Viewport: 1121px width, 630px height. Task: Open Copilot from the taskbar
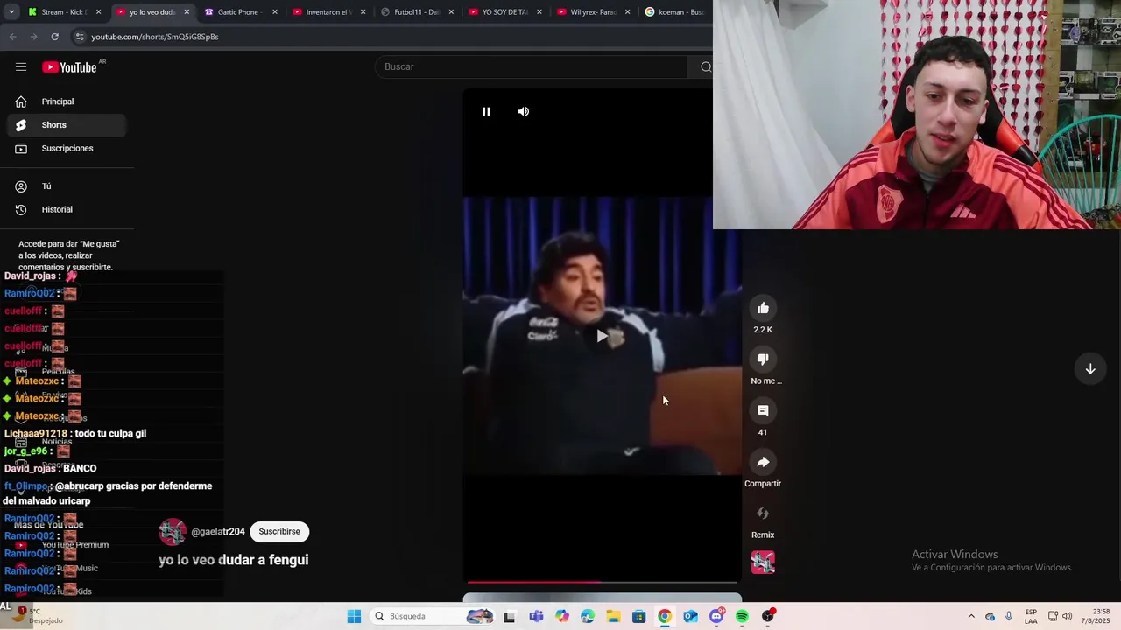[561, 616]
